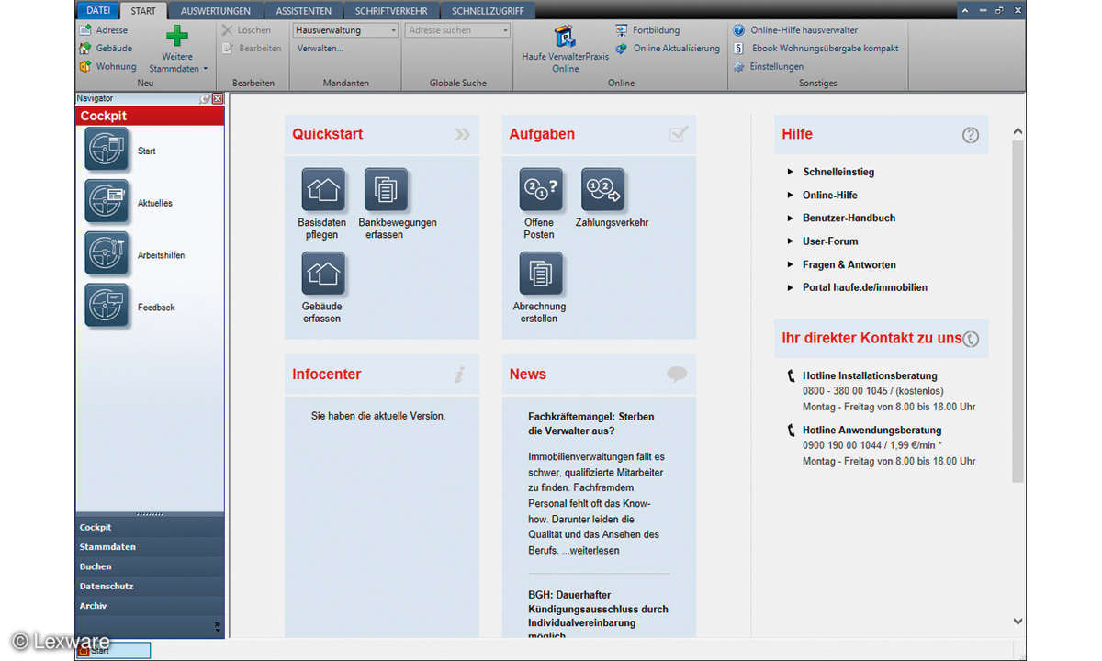Switch to the SCHNELLZUGRIFF tab
This screenshot has height=661, width=1102.
tap(489, 11)
